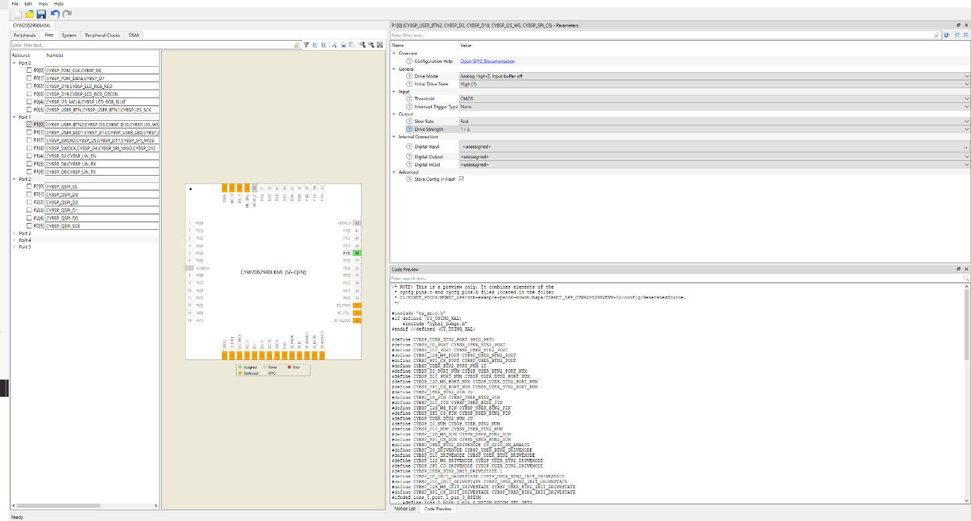The height and width of the screenshot is (521, 971).
Task: Clear the Parameters filter with eraser icon
Action: pos(936,35)
